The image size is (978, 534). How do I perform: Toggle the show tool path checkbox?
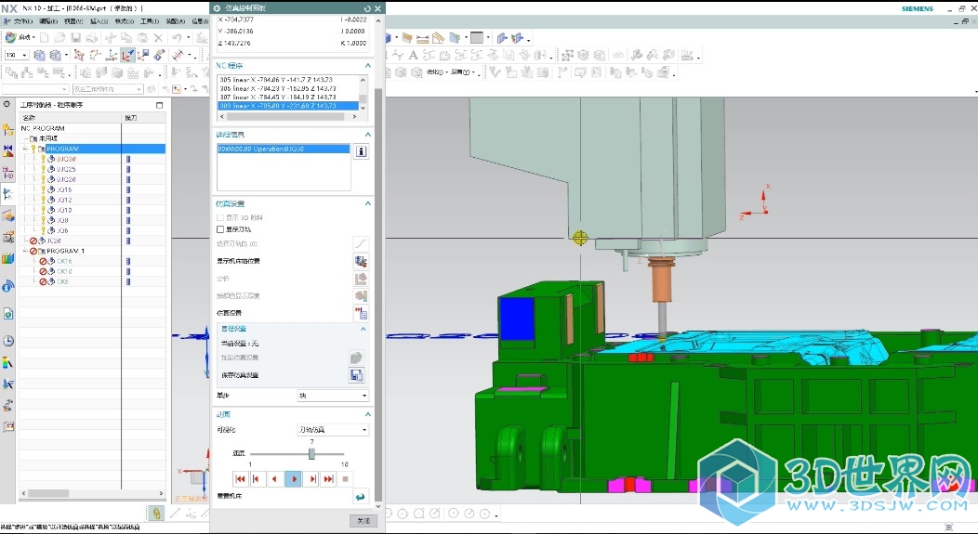click(x=220, y=229)
